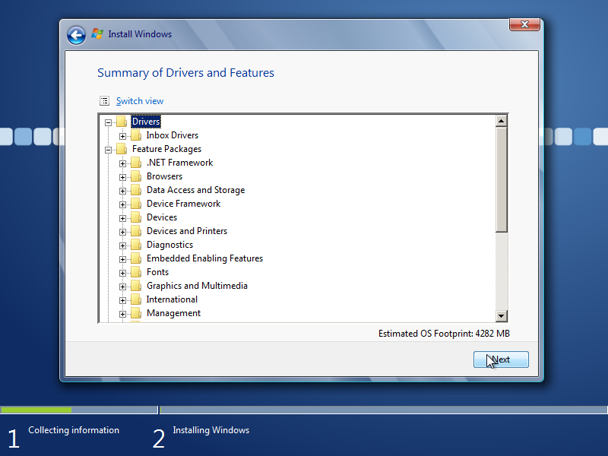Screen dimensions: 608x456
Task: Click the blue back arrow icon
Action: click(76, 35)
